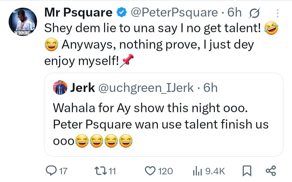Open the @PeterPsquare handle link
292x182 pixels.
pos(174,13)
